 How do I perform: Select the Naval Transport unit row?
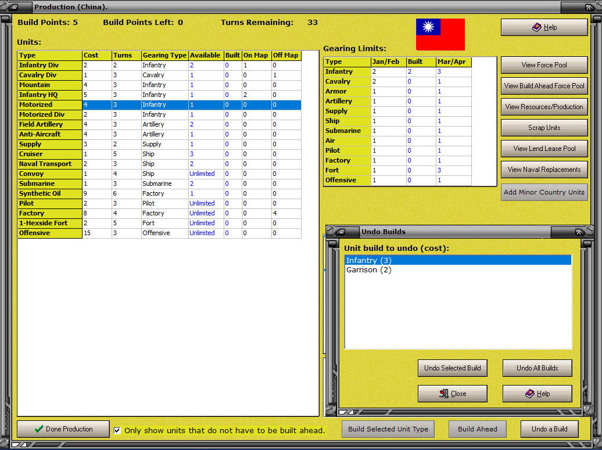[x=159, y=164]
